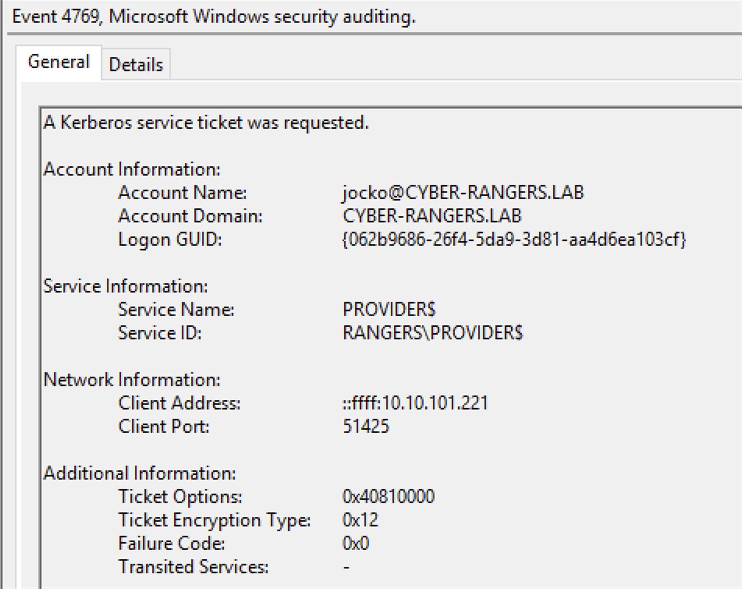
Task: Click the Service ID value RANGERS\PROVIDER$
Action: coord(432,333)
